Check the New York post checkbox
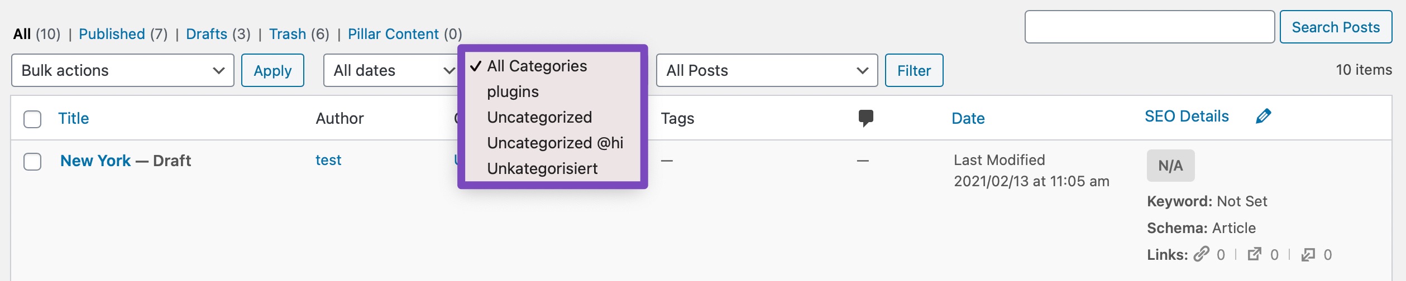This screenshot has width=1406, height=281. tap(32, 161)
